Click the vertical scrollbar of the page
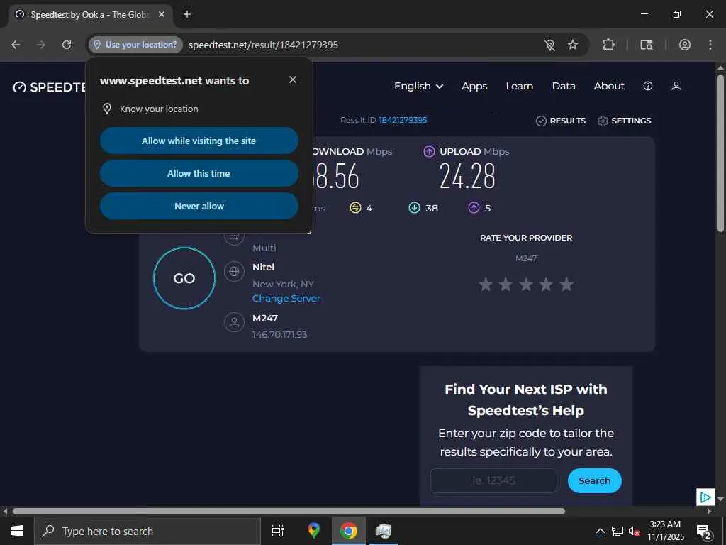Image resolution: width=726 pixels, height=545 pixels. [720, 153]
